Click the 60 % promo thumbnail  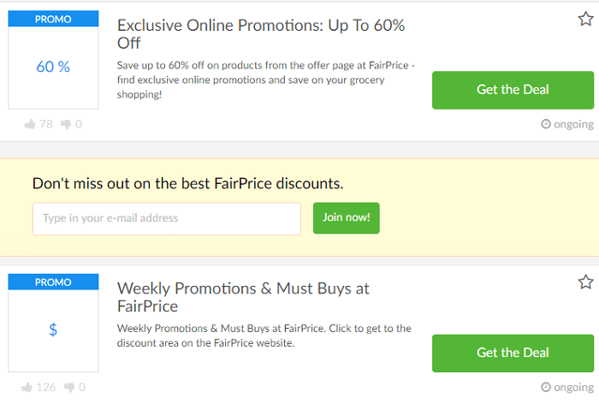pyautogui.click(x=53, y=67)
